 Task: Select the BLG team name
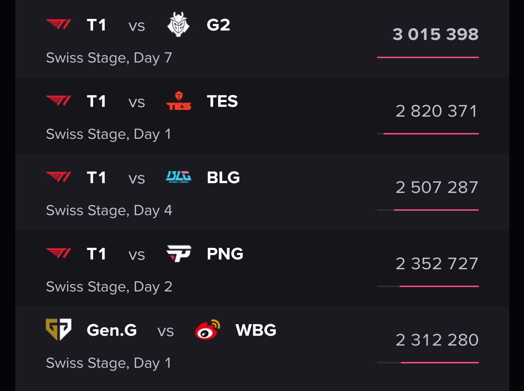tap(223, 177)
